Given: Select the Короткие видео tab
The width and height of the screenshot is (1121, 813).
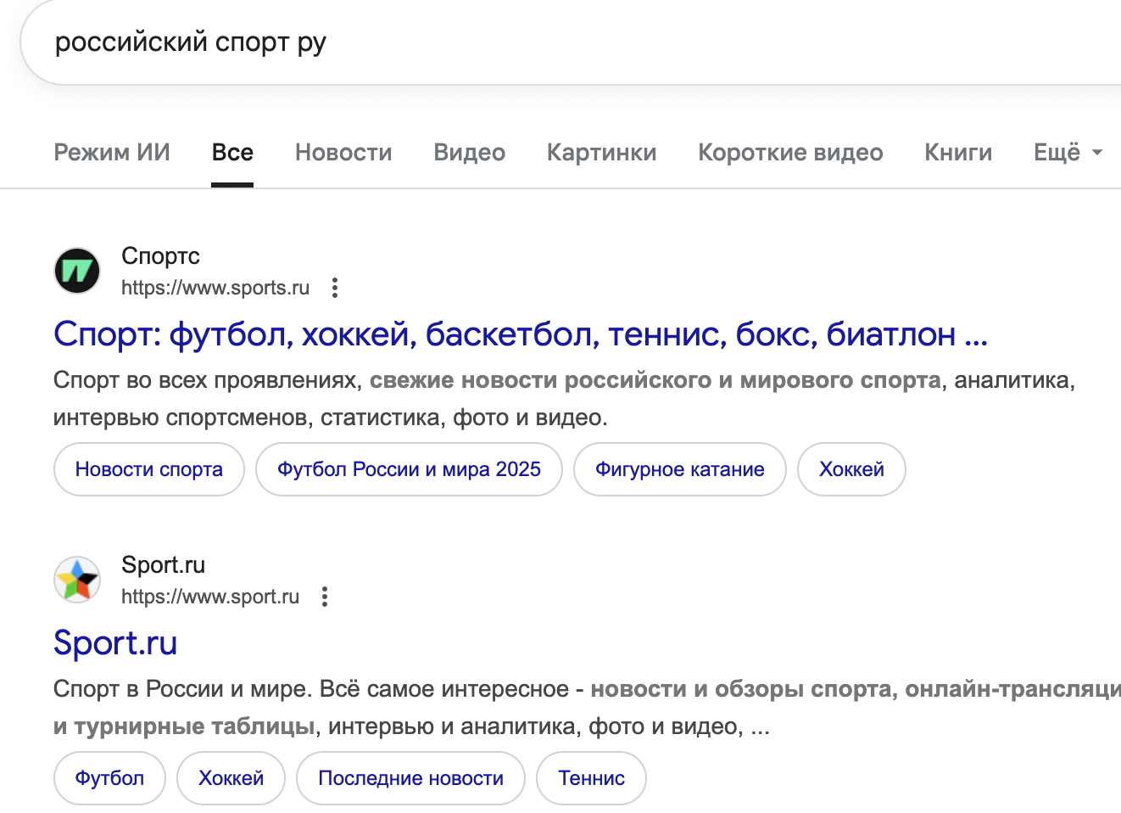Looking at the screenshot, I should [790, 153].
